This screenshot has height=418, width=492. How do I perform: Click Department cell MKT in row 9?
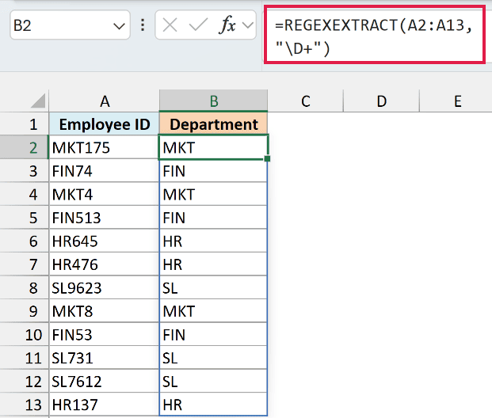(213, 311)
